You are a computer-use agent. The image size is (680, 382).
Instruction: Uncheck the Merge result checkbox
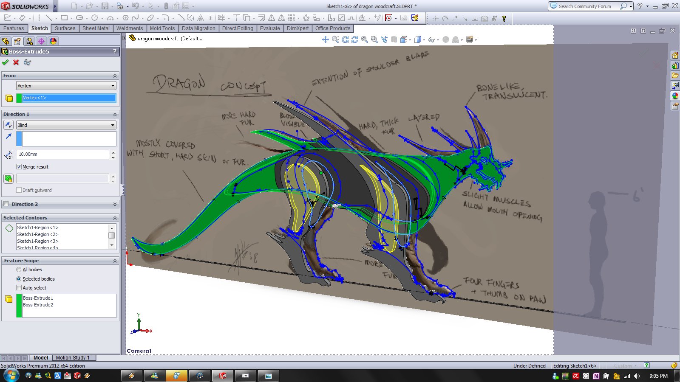click(x=19, y=167)
